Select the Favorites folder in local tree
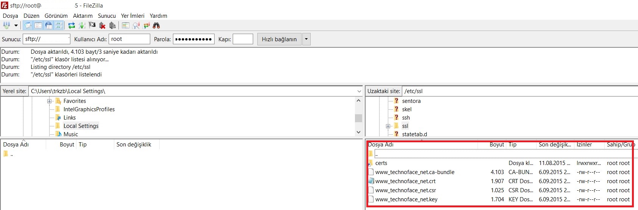The image size is (638, 210). pyautogui.click(x=75, y=101)
